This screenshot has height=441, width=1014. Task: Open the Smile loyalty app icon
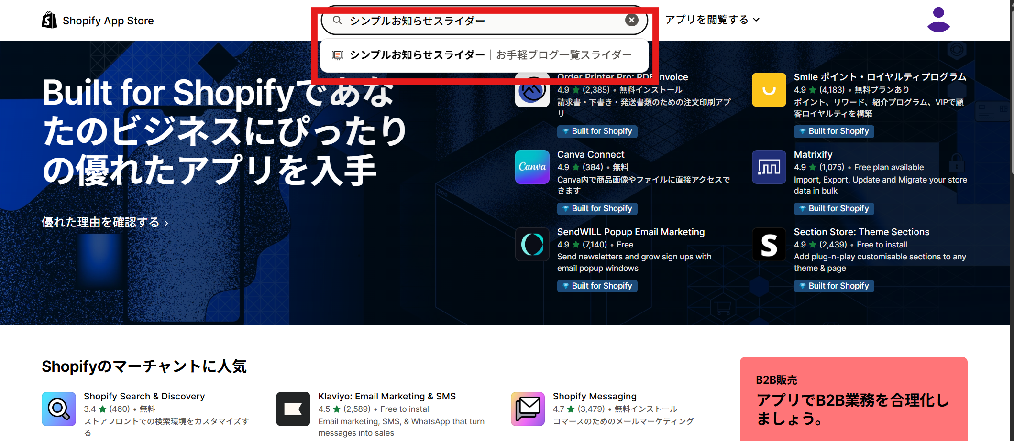(769, 90)
